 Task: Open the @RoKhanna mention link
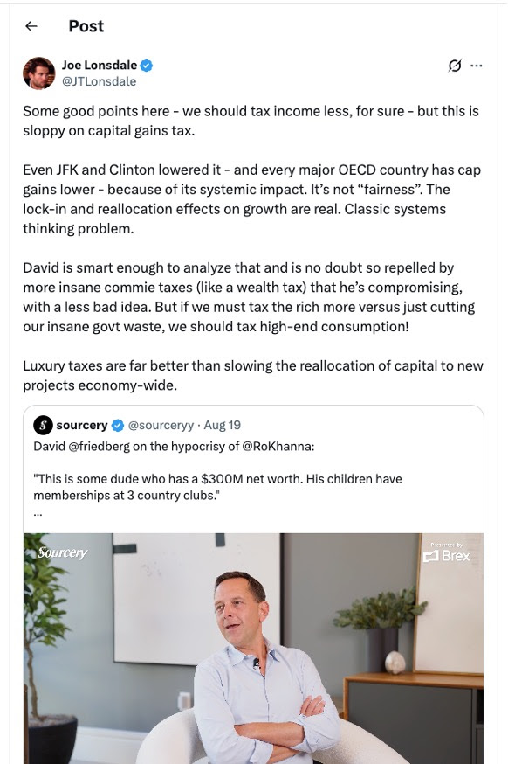(276, 447)
